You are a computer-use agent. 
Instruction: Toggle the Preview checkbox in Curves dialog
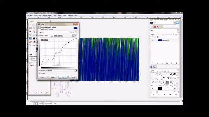pos(39,73)
